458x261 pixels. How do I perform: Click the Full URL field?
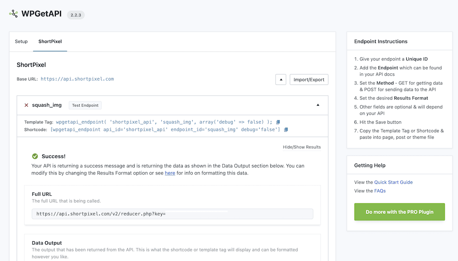[x=172, y=214]
